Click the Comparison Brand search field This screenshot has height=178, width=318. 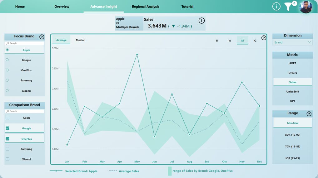pyautogui.click(x=24, y=111)
